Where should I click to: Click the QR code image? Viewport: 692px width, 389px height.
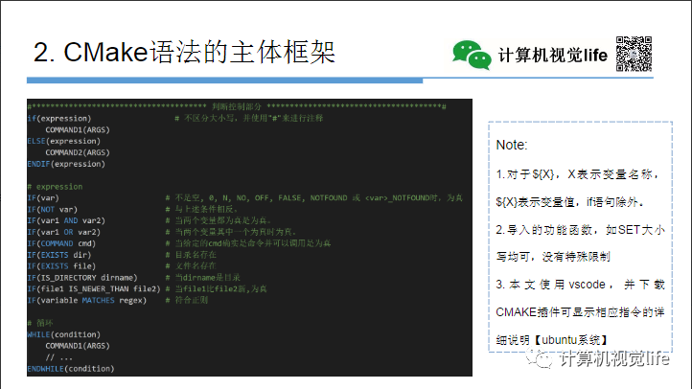coord(634,54)
